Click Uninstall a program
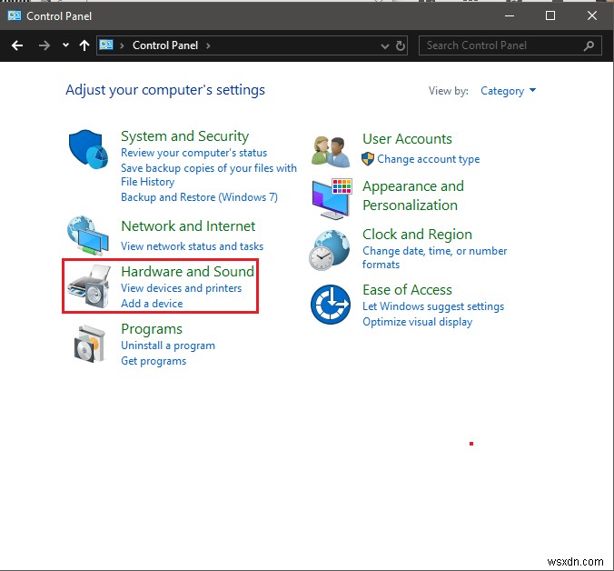This screenshot has height=571, width=614. point(168,346)
